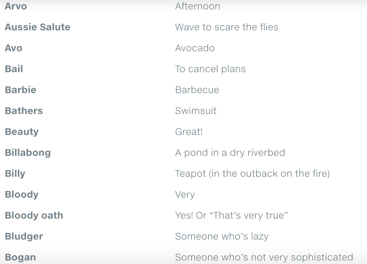The height and width of the screenshot is (264, 367).
Task: Click the definition "Afternoon"
Action: pyautogui.click(x=197, y=6)
